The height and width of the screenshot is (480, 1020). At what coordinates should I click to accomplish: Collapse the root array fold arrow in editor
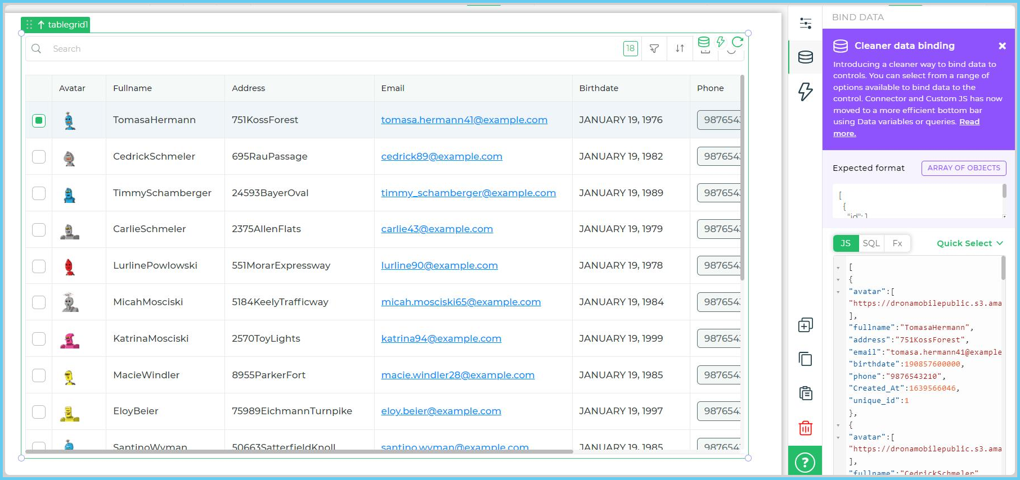pyautogui.click(x=838, y=268)
